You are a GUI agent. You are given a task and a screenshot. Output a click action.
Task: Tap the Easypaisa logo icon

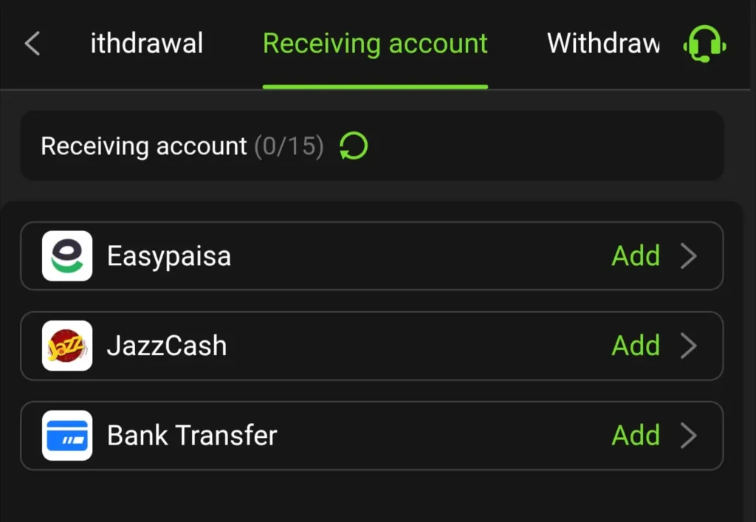pyautogui.click(x=67, y=256)
